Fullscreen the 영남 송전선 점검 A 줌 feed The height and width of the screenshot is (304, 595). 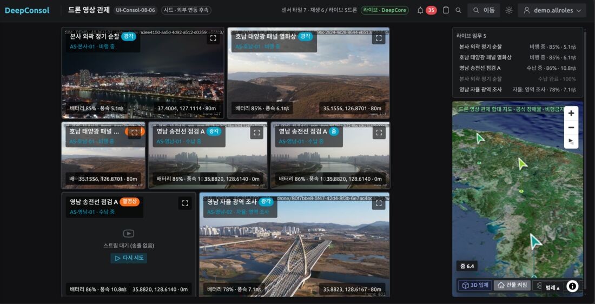[379, 133]
